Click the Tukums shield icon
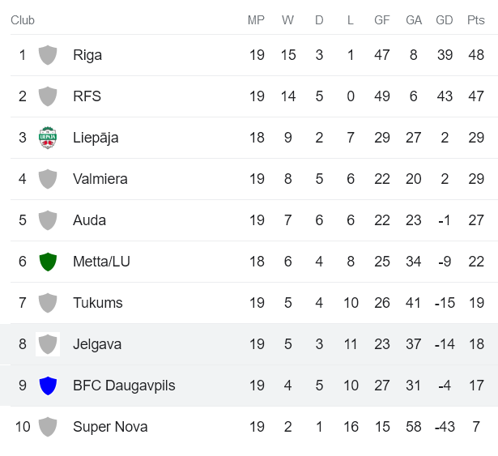The height and width of the screenshot is (456, 498). pos(48,303)
